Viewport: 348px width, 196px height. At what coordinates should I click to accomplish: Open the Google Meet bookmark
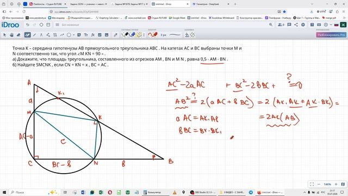point(177,18)
